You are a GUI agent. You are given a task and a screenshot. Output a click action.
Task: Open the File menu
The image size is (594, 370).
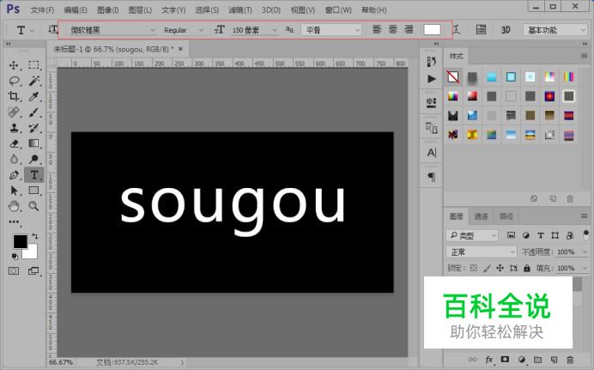pos(42,9)
